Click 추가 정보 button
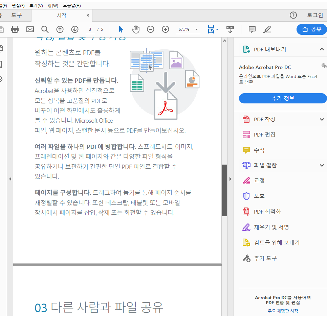 coord(283,98)
